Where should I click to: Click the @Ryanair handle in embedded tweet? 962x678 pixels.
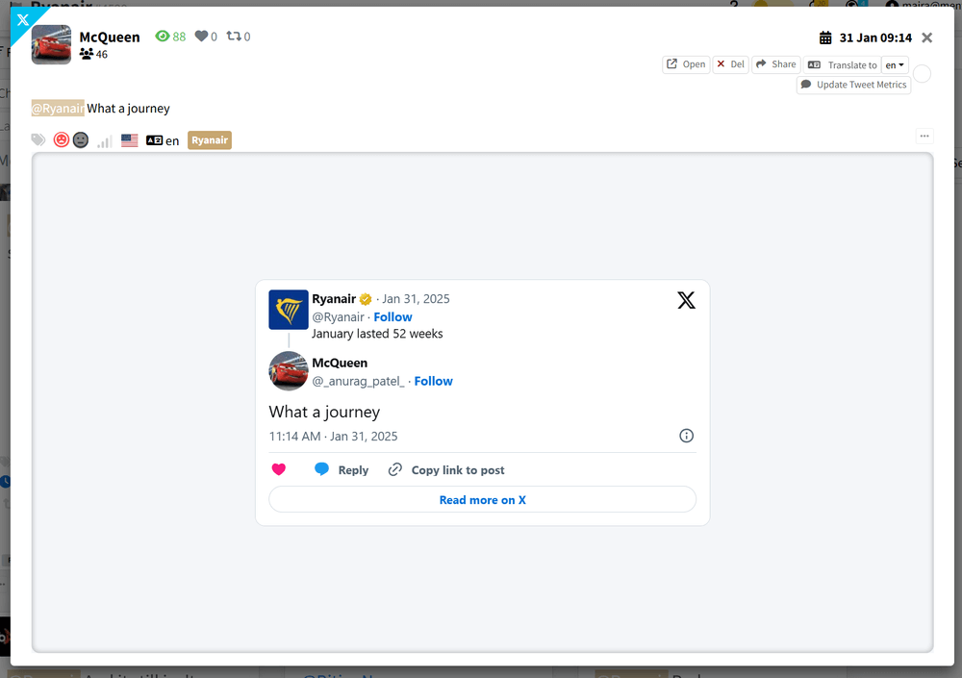(x=338, y=317)
